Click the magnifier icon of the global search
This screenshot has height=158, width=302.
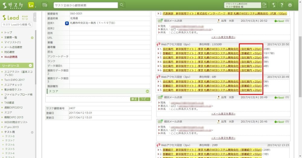pos(121,5)
